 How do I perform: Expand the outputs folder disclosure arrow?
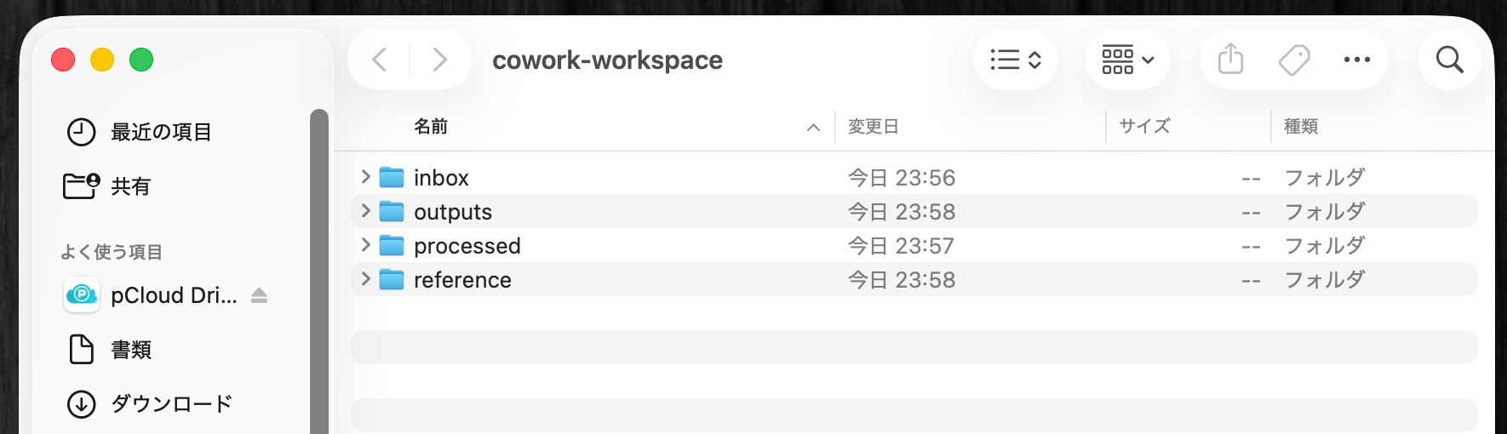pos(365,211)
